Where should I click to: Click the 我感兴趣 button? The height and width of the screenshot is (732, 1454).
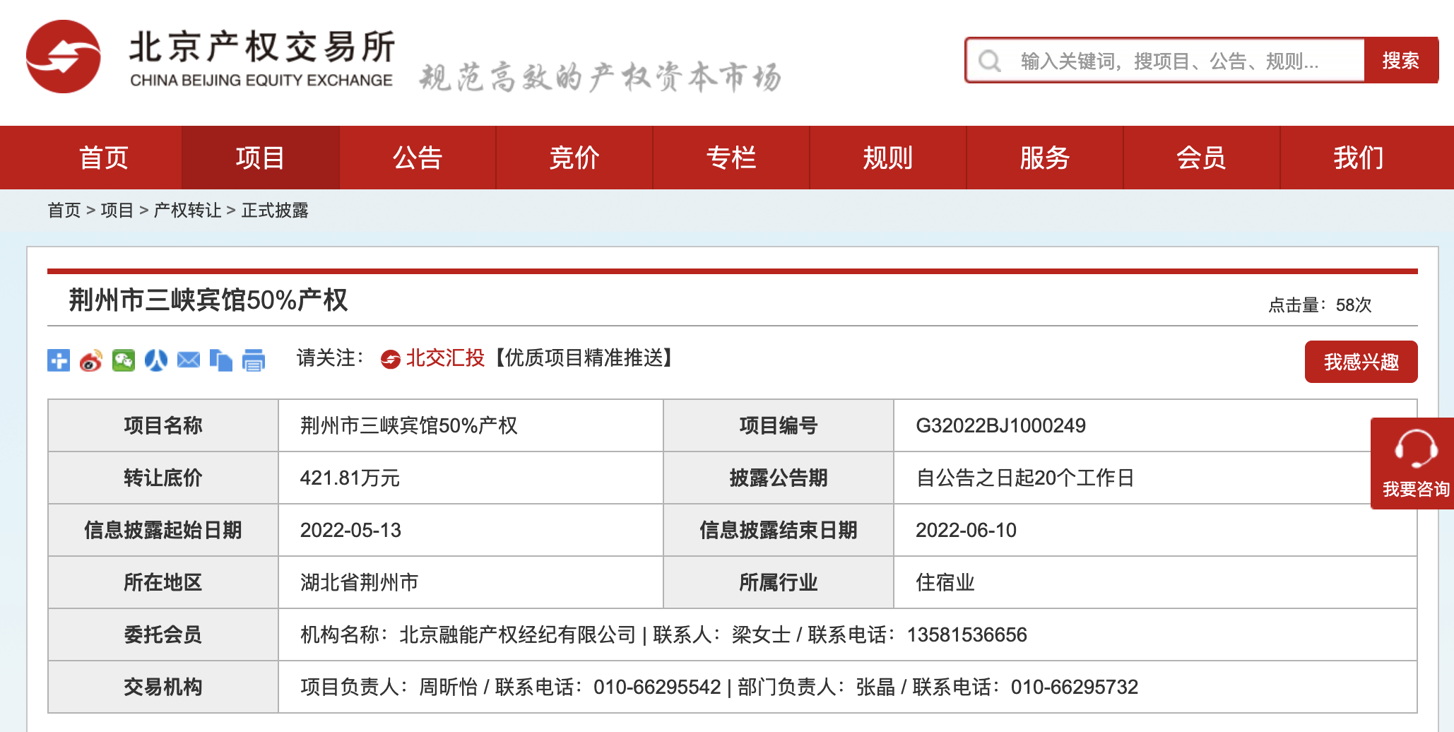1361,362
